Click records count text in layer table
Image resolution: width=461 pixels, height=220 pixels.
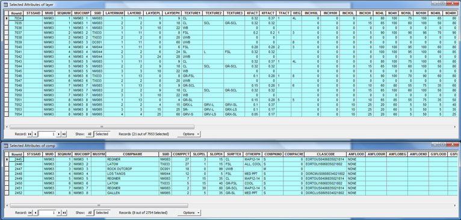(144, 134)
